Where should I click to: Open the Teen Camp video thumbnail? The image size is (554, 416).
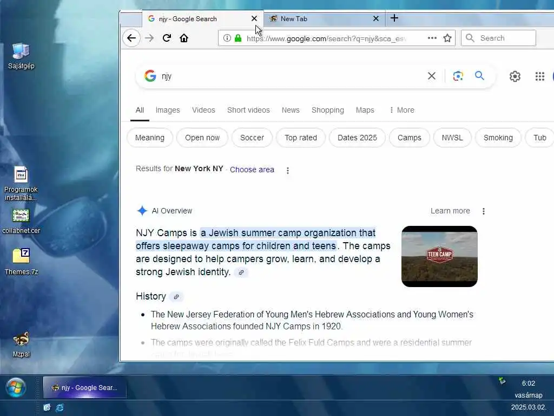tap(439, 256)
